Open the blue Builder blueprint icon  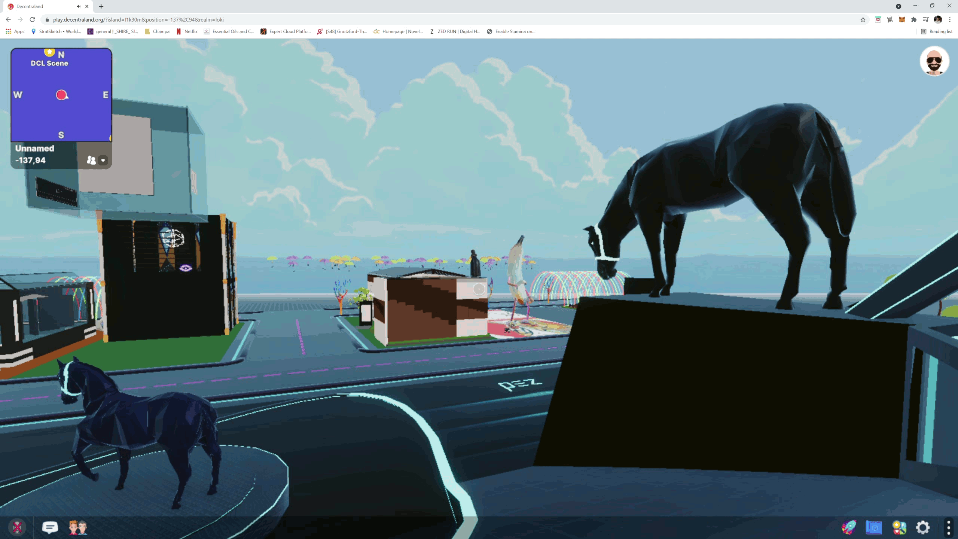pyautogui.click(x=874, y=527)
